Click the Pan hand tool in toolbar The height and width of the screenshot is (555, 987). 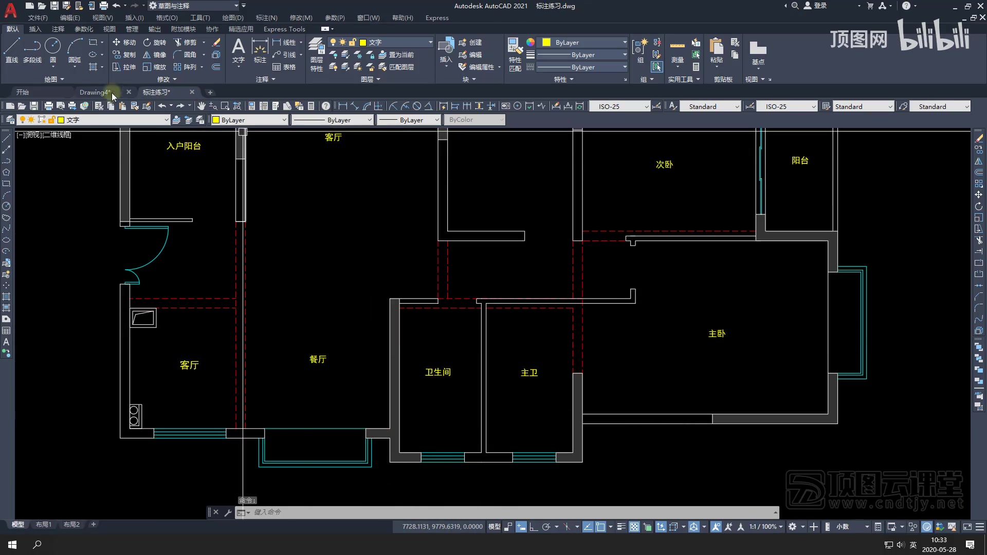pyautogui.click(x=201, y=106)
